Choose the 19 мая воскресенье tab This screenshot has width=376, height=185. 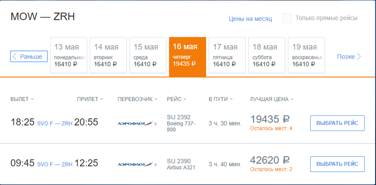[x=306, y=55]
